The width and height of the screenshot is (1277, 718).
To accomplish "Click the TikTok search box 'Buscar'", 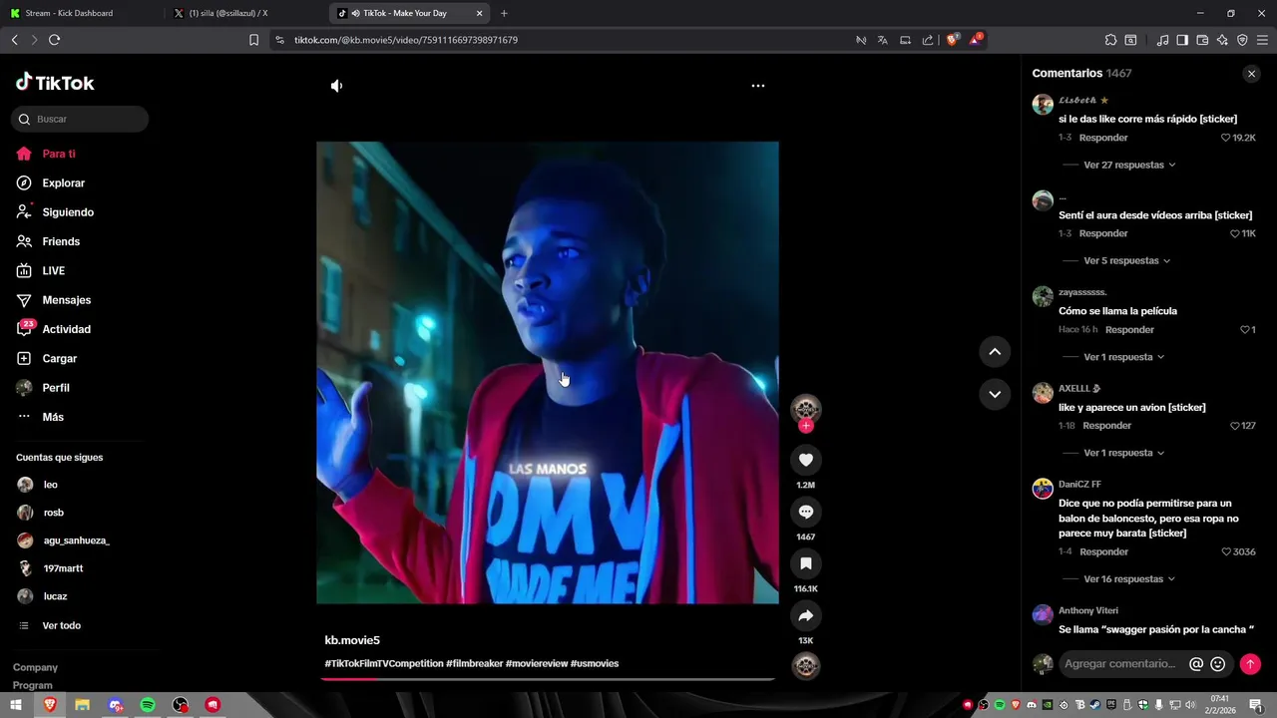I will point(80,119).
